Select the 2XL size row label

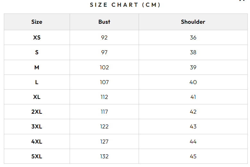click(37, 112)
